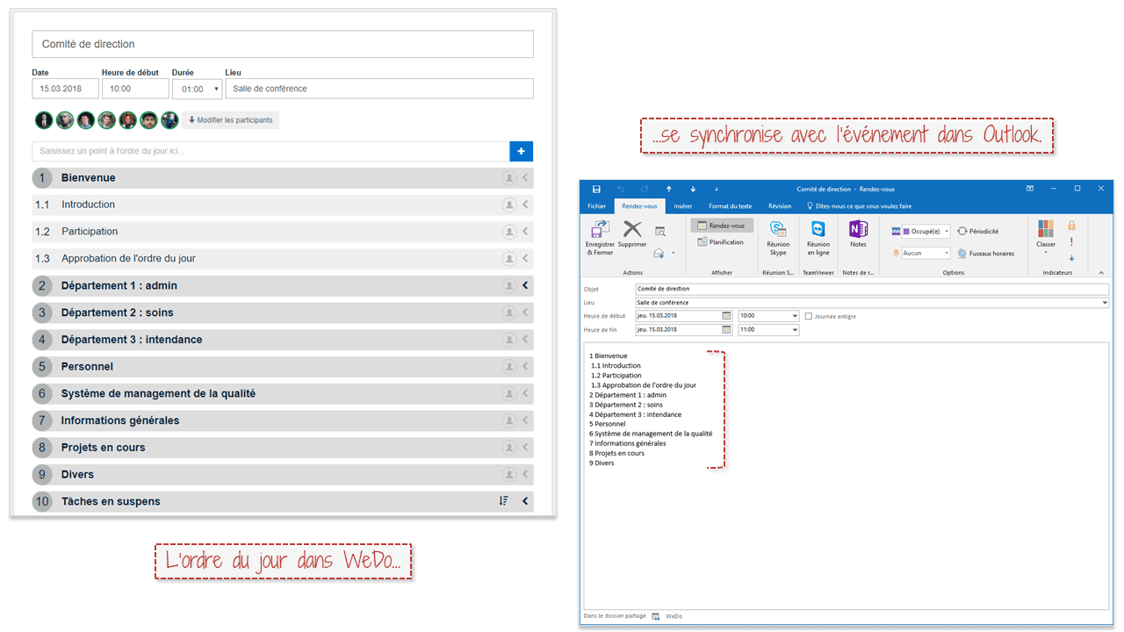Click the Outlook appointment body text area
The width and height of the screenshot is (1124, 632).
pyautogui.click(x=846, y=475)
